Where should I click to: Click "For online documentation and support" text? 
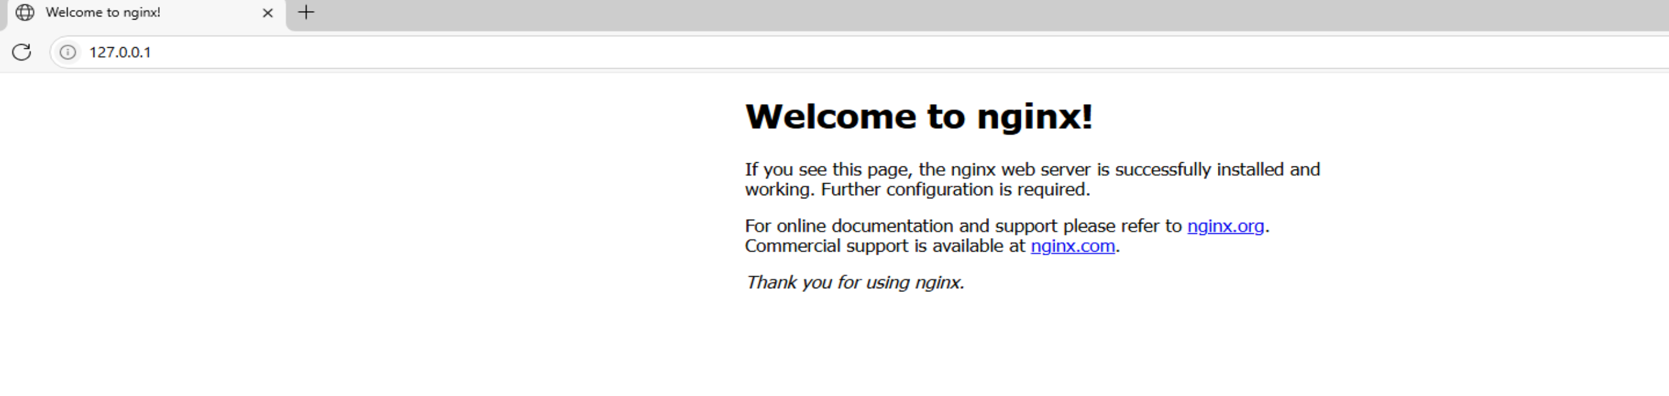pyautogui.click(x=902, y=226)
